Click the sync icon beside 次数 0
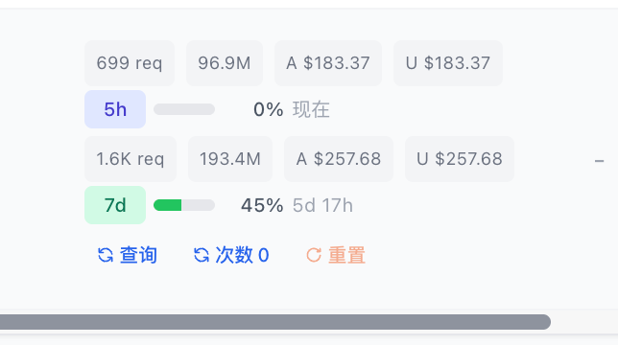The width and height of the screenshot is (618, 345). [202, 255]
